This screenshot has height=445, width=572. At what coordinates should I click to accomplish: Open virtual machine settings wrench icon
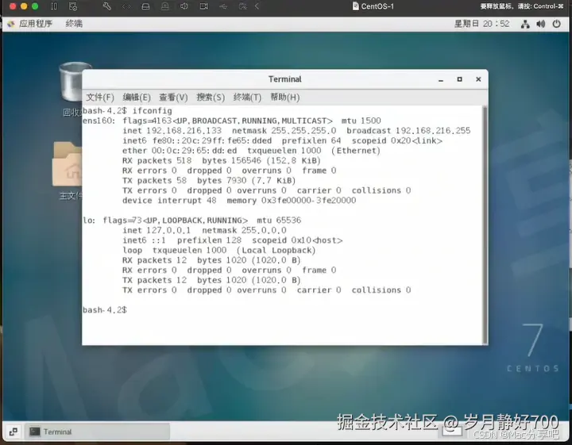[x=107, y=6]
